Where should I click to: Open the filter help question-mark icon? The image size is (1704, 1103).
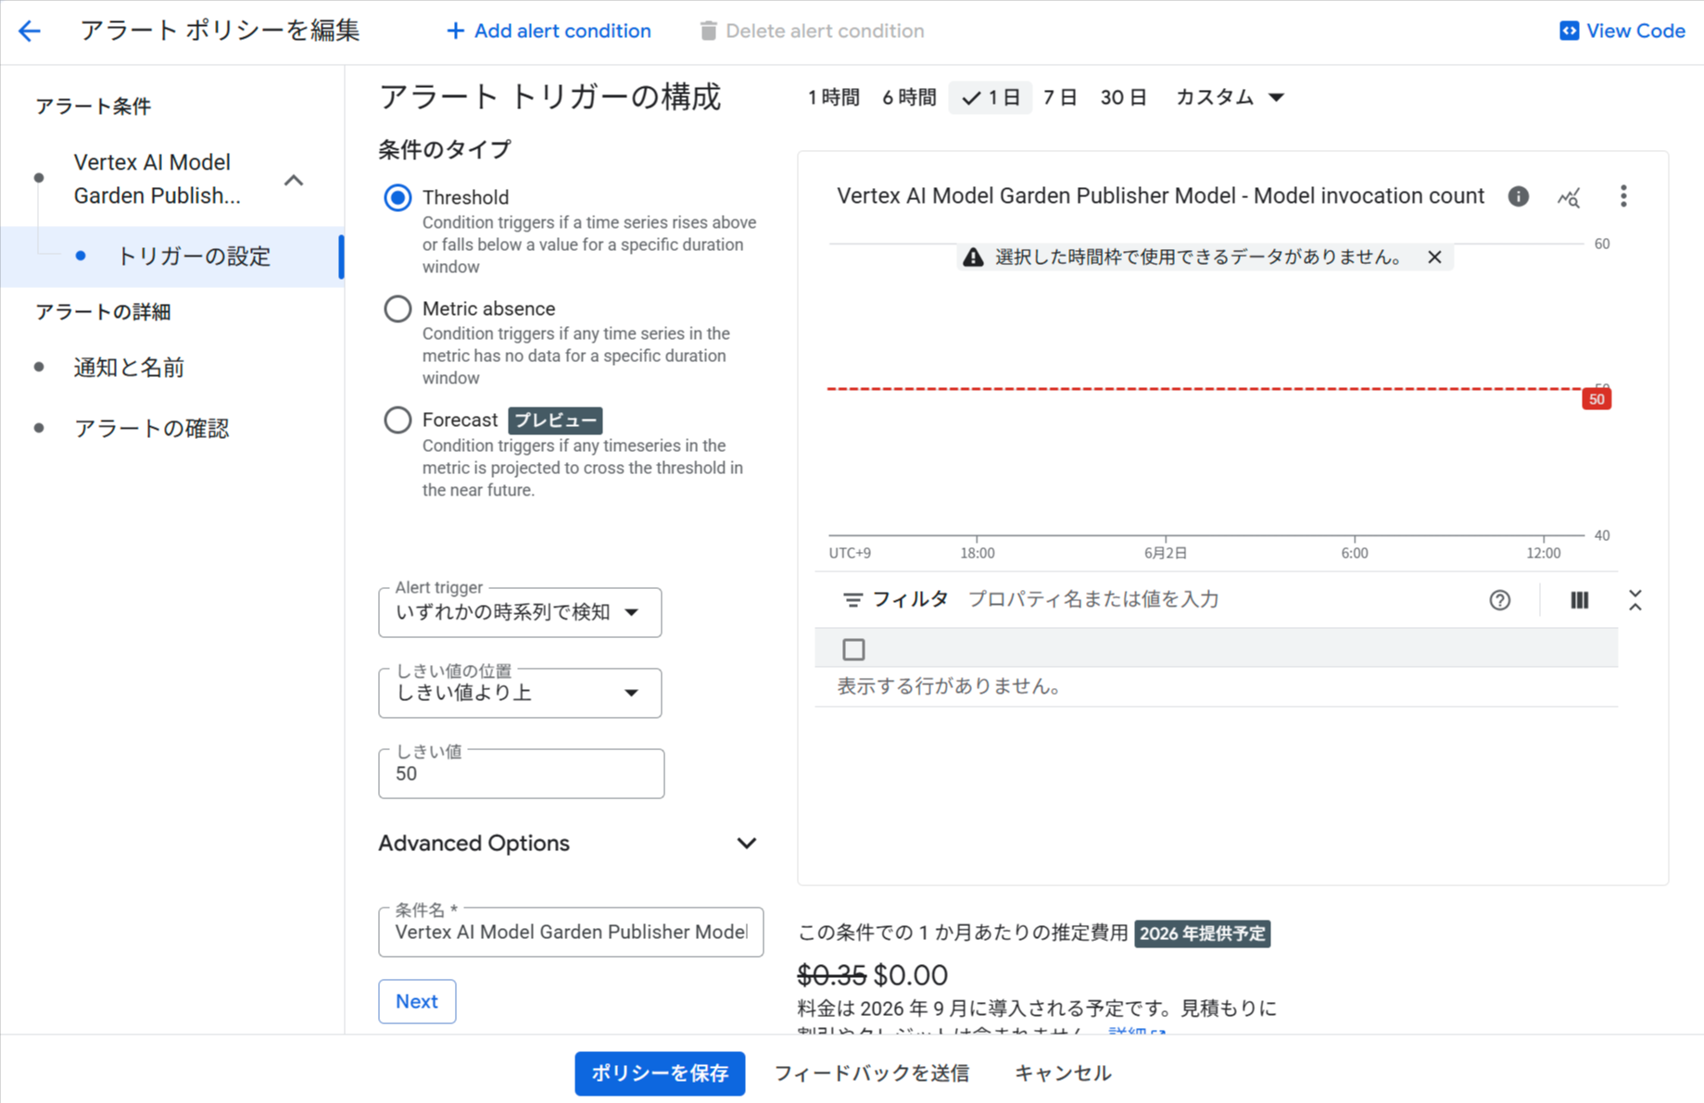(x=1499, y=600)
